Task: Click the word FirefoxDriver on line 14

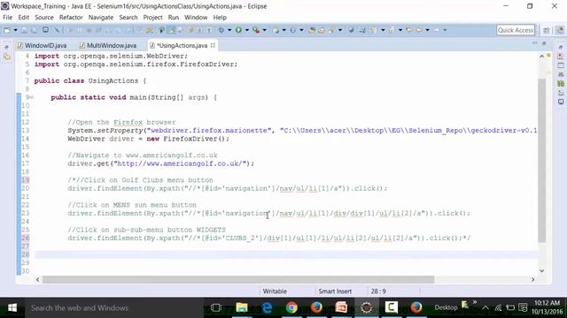Action: 190,139
